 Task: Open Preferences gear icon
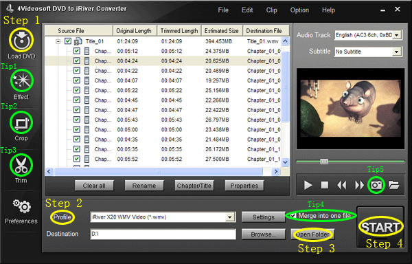[x=22, y=206]
